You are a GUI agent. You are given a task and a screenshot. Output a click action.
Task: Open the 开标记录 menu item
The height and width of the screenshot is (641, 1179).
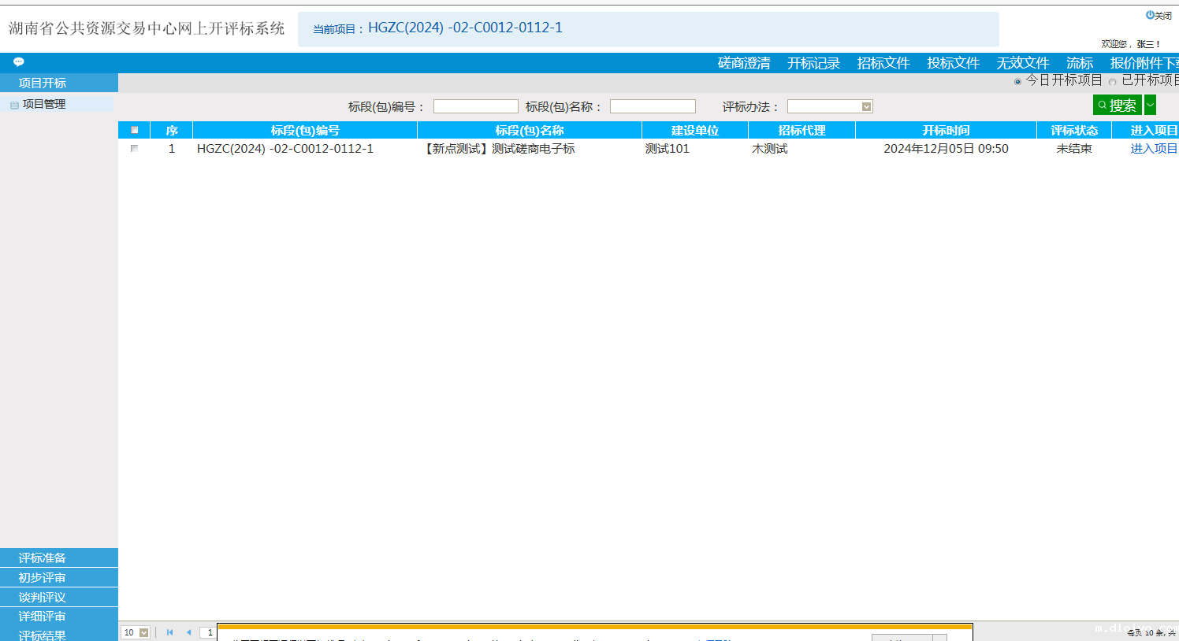pyautogui.click(x=813, y=63)
